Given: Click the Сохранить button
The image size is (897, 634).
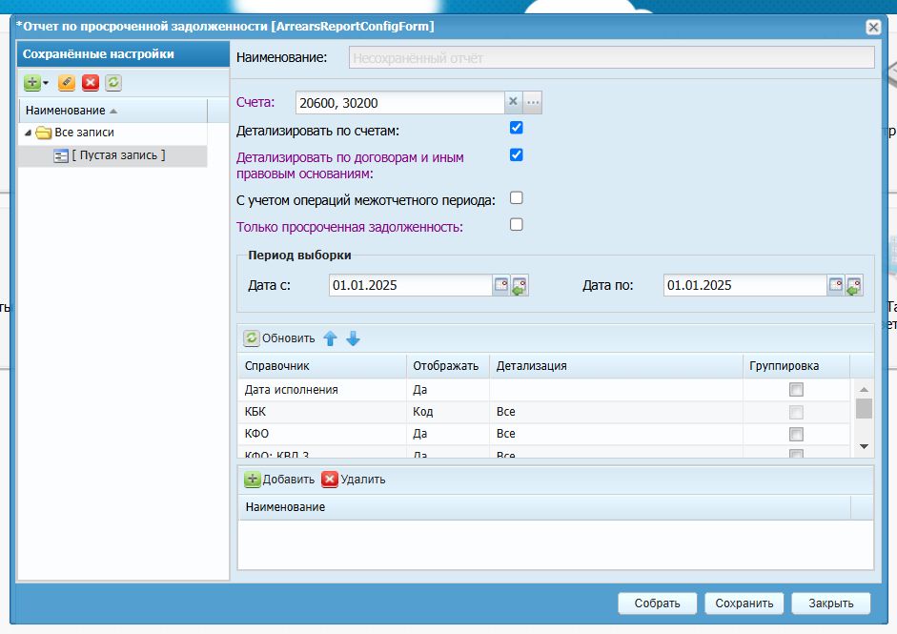Looking at the screenshot, I should point(744,603).
